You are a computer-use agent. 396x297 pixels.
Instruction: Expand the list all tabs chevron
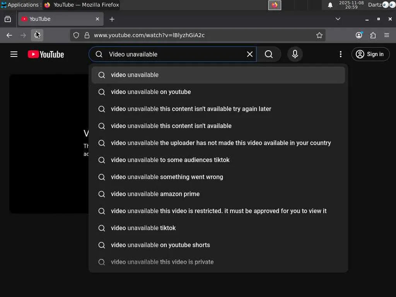click(338, 19)
